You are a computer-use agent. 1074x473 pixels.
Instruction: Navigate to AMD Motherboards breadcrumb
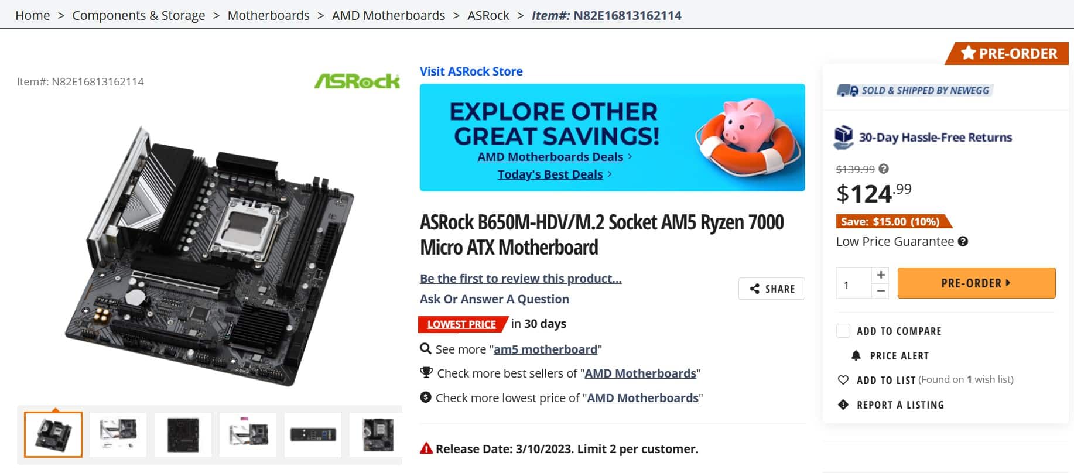(388, 15)
